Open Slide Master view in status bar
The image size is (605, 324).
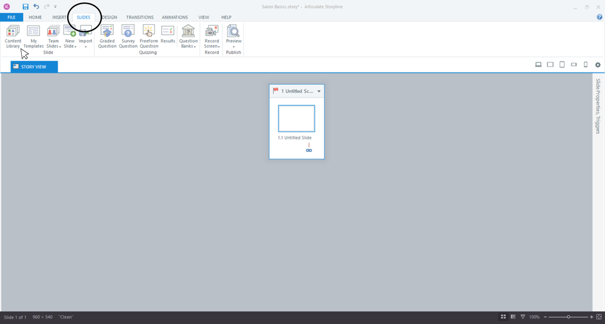click(523, 317)
